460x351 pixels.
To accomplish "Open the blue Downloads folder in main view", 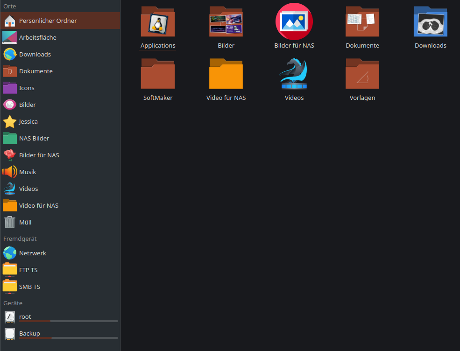I will 431,21.
